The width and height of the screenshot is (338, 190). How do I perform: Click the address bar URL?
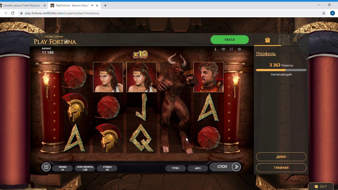point(62,13)
